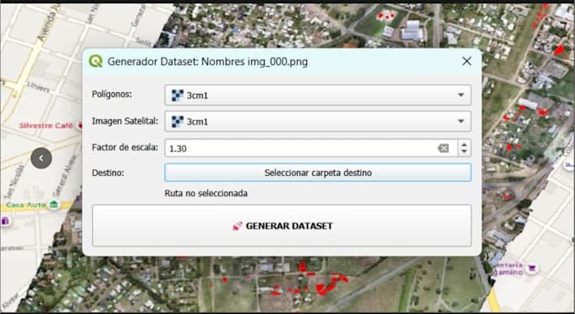Click the QGIS logo in dialog title
Image resolution: width=575 pixels, height=314 pixels.
96,61
